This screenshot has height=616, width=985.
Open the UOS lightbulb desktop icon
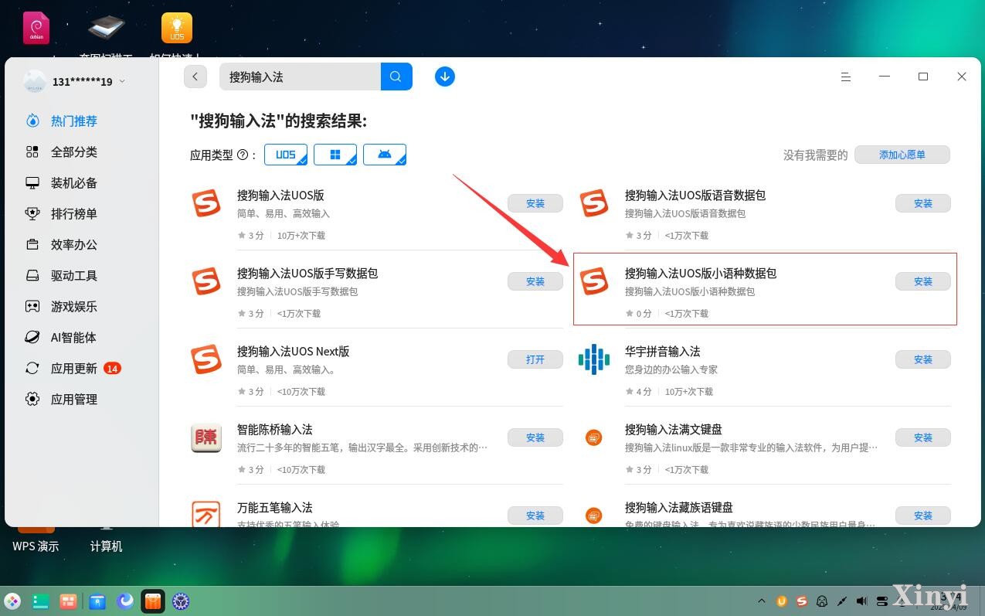coord(177,28)
